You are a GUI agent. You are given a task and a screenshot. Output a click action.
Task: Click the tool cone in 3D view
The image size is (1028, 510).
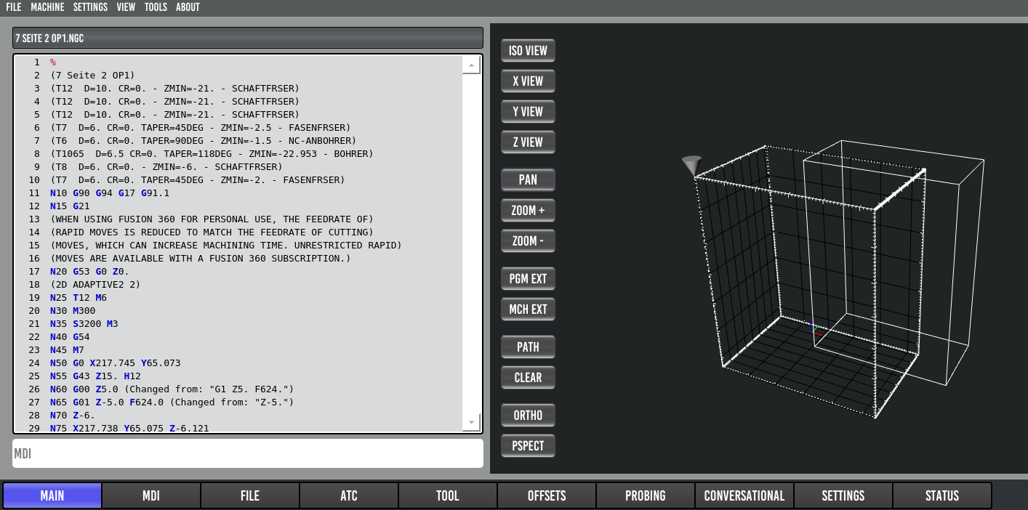click(692, 166)
